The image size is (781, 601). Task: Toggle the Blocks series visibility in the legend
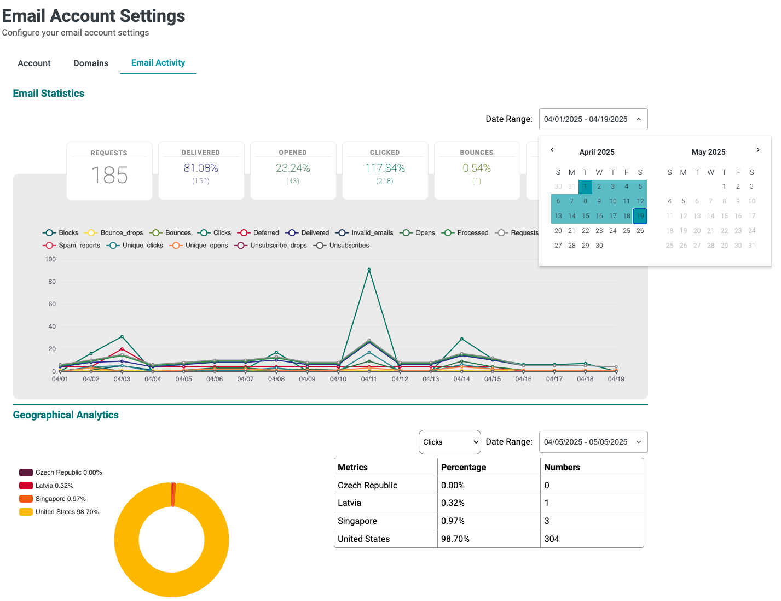click(49, 232)
